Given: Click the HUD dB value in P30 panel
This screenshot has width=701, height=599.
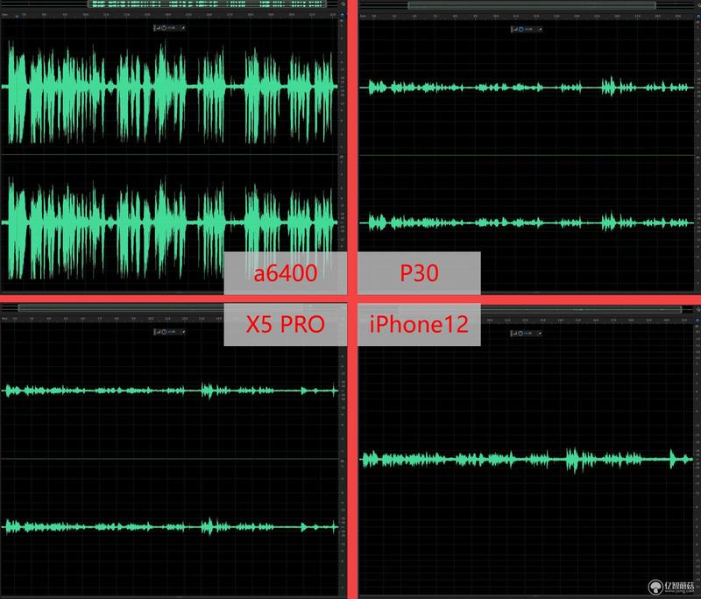Looking at the screenshot, I should [x=529, y=29].
